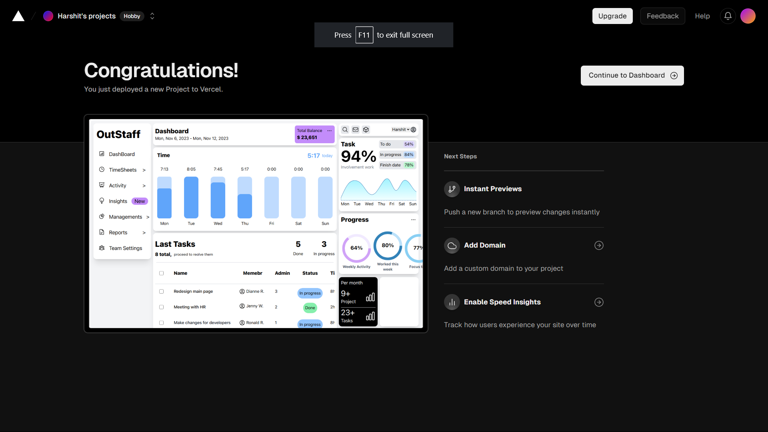The width and height of the screenshot is (768, 432).
Task: Click the search icon in preview
Action: [x=345, y=130]
